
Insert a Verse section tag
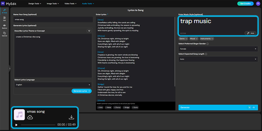[108, 107]
